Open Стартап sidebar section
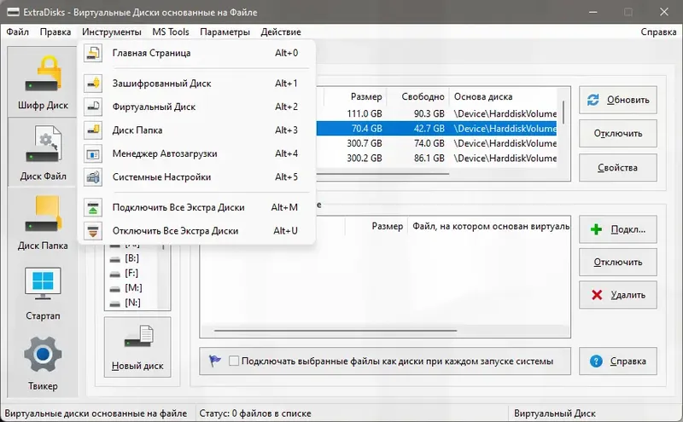This screenshot has height=422, width=683. [x=43, y=293]
